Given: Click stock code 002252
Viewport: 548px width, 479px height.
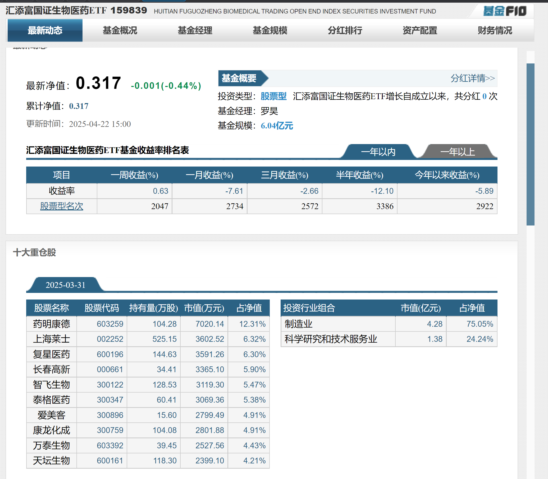Looking at the screenshot, I should [110, 339].
